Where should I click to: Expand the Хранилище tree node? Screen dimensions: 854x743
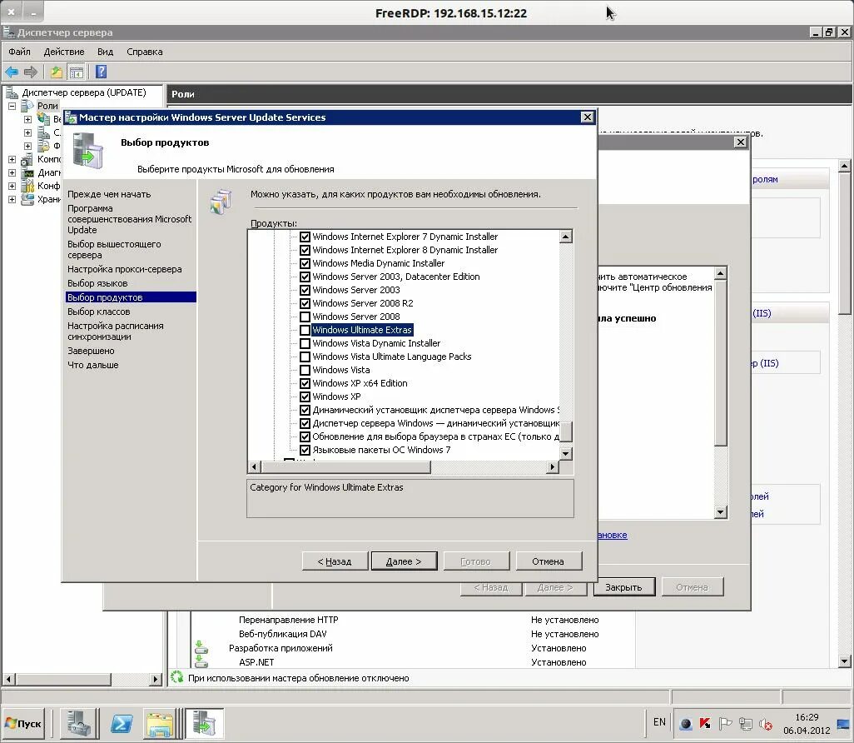pos(12,199)
